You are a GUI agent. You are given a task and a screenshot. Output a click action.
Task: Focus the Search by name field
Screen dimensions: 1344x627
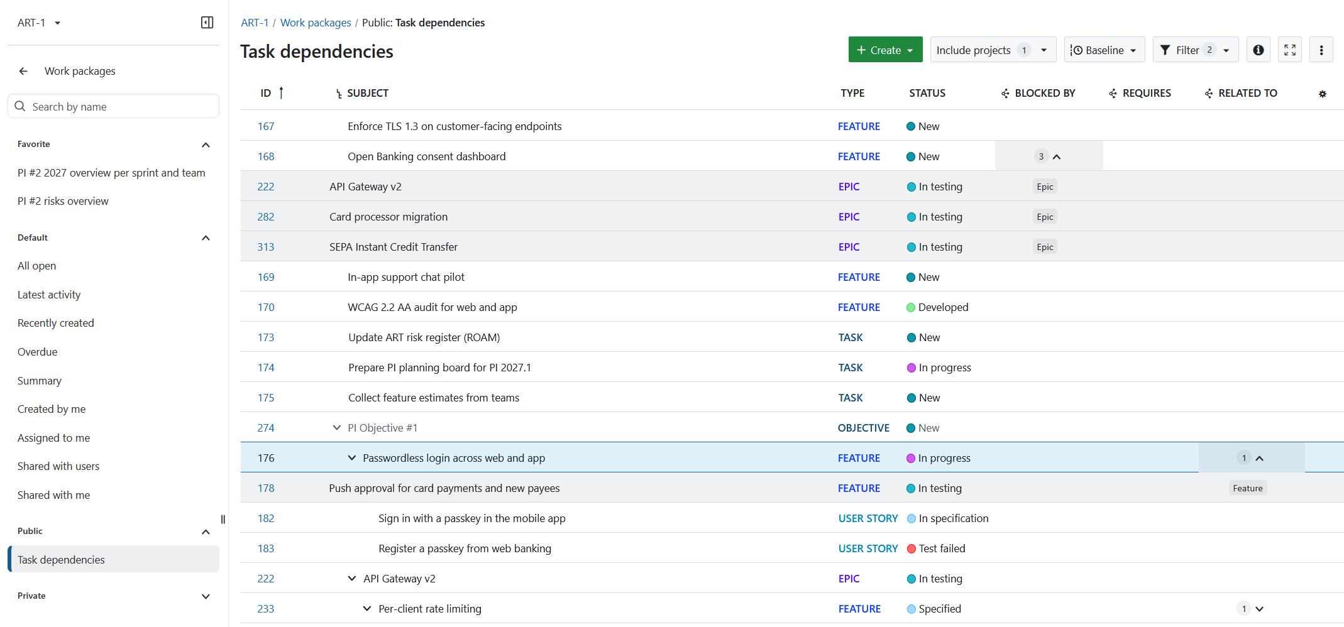113,106
